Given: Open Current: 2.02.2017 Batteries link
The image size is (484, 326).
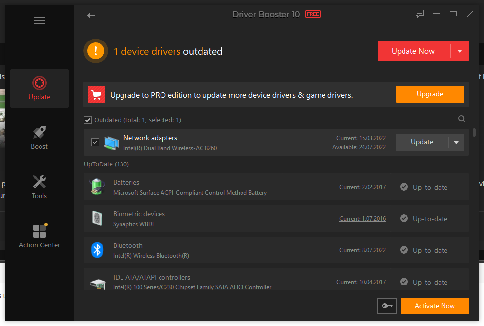Looking at the screenshot, I should tap(363, 187).
